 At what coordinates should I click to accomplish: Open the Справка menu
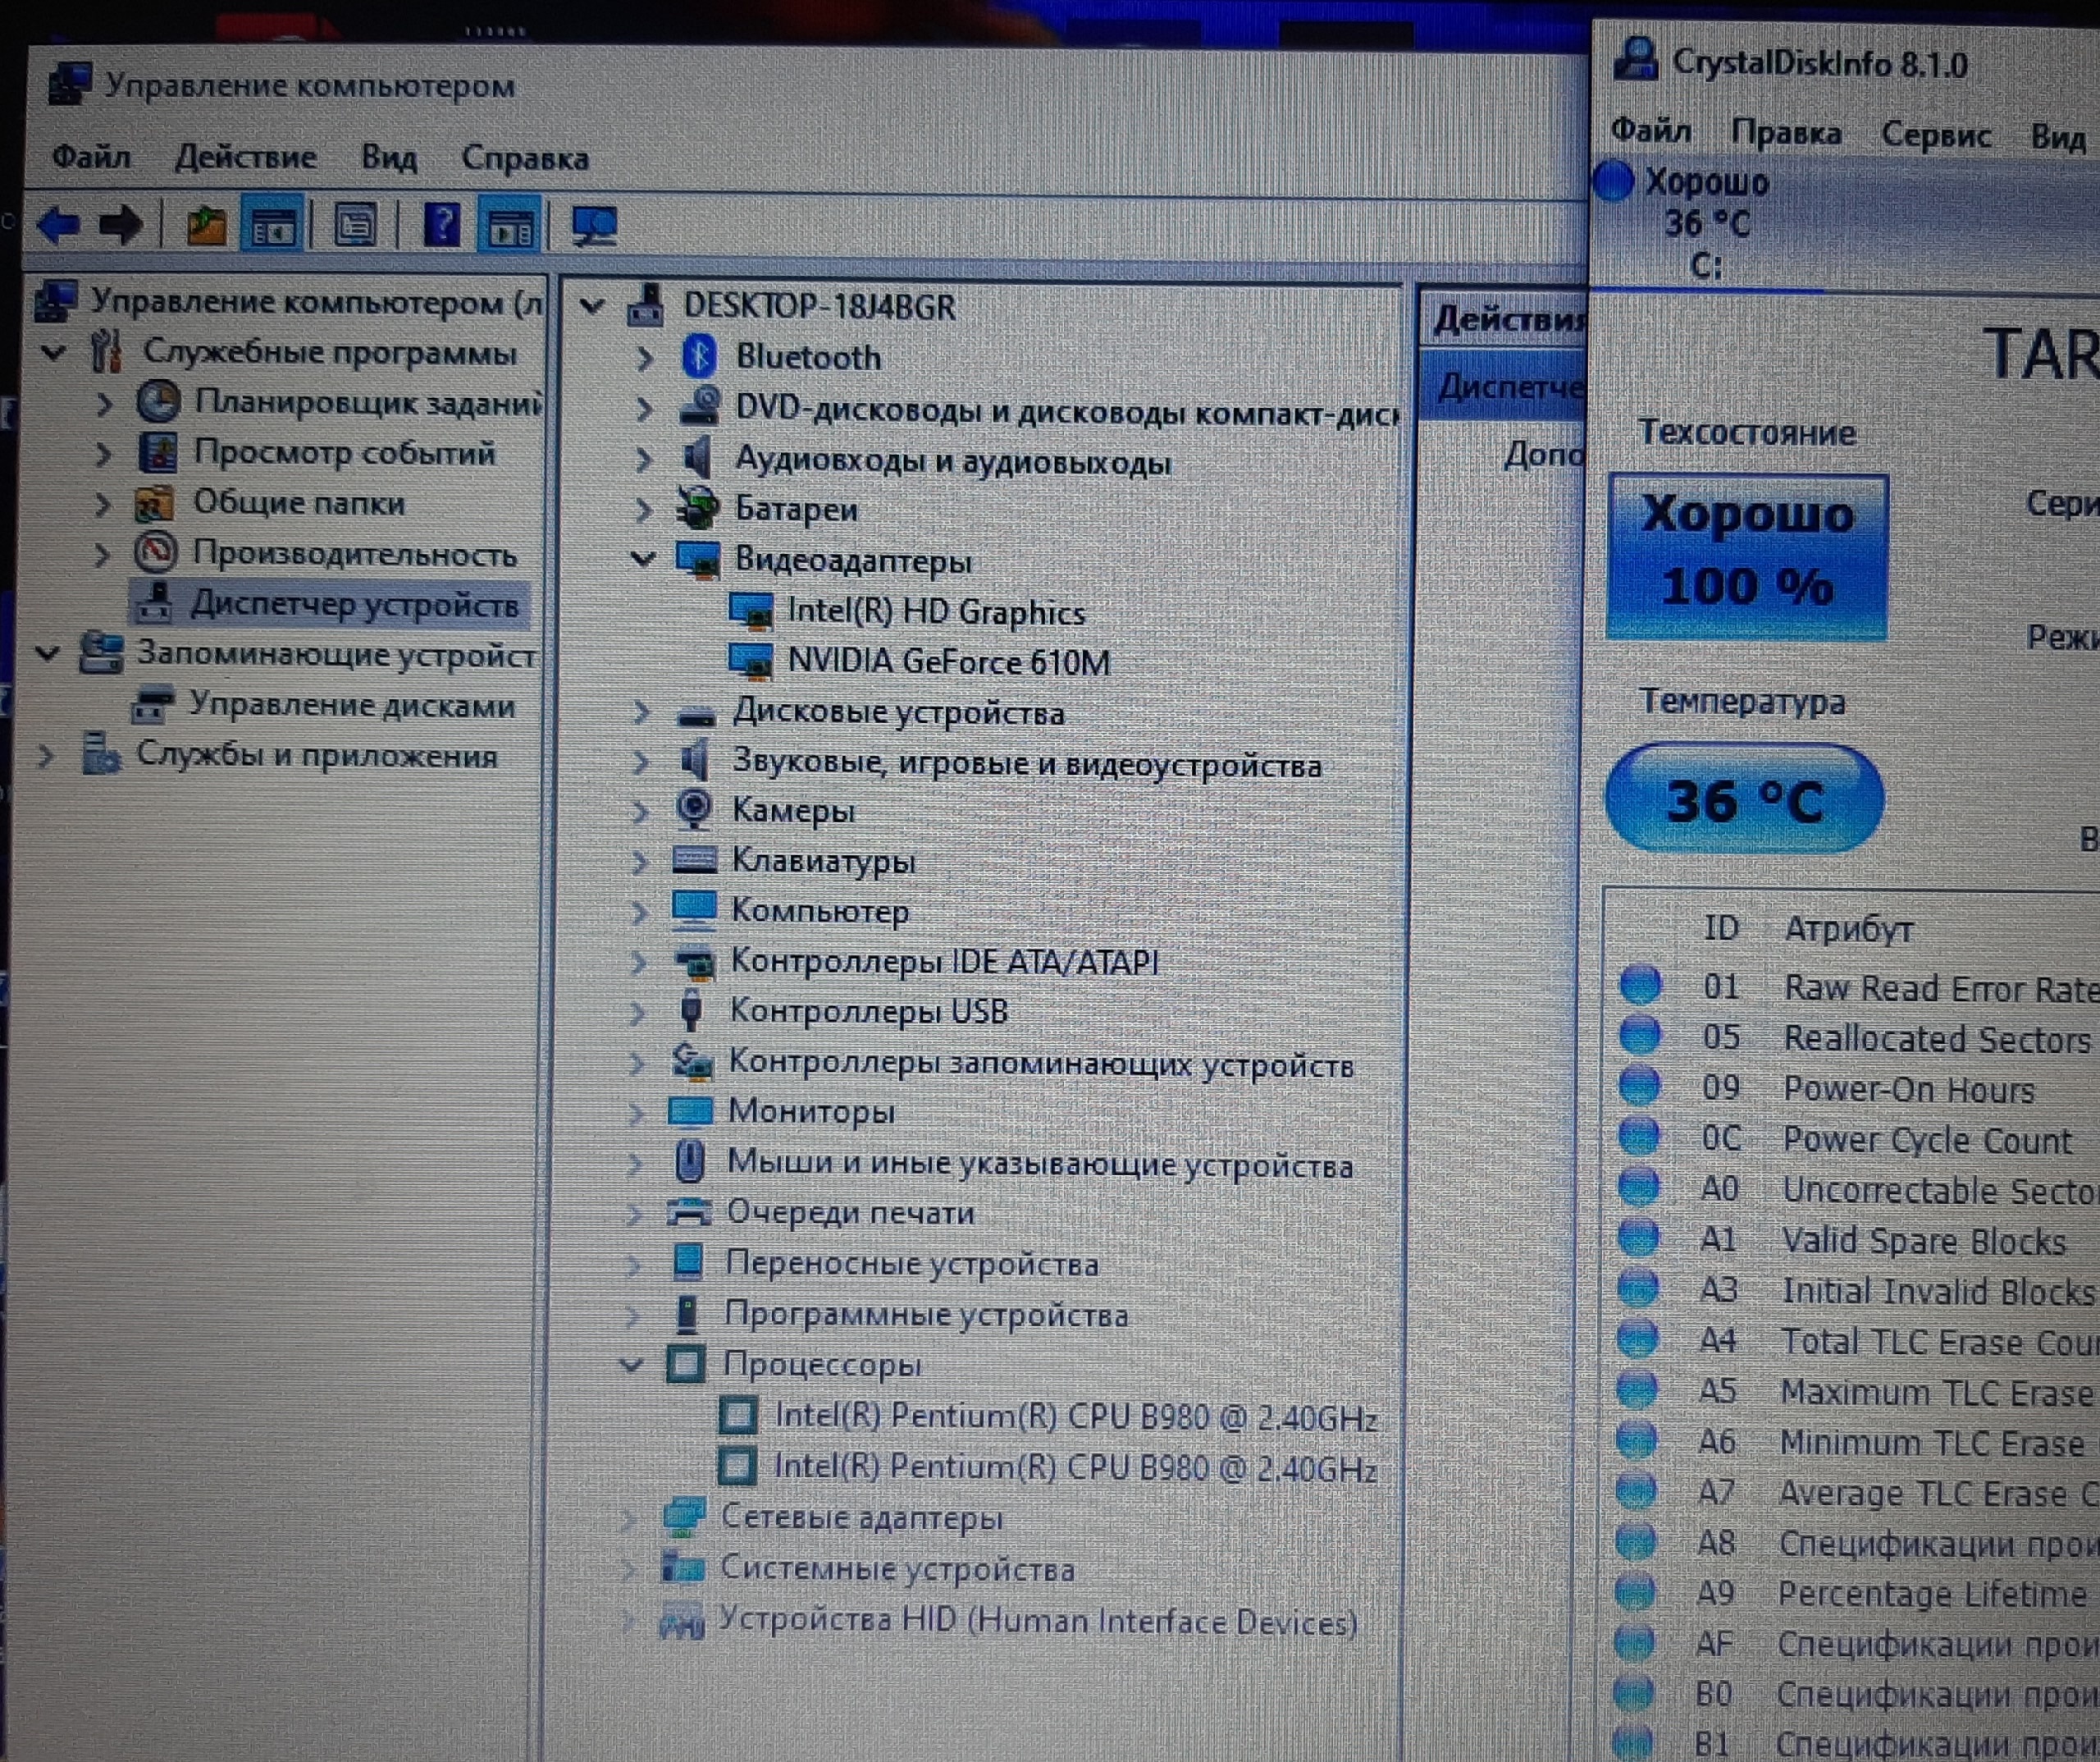[x=525, y=158]
